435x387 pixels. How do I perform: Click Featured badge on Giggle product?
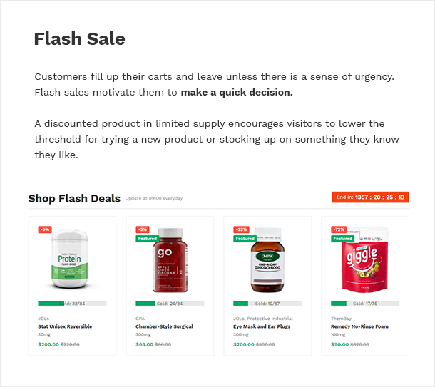(x=343, y=239)
